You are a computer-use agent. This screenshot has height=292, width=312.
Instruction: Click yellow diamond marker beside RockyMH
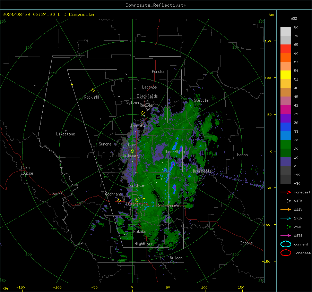(x=93, y=91)
